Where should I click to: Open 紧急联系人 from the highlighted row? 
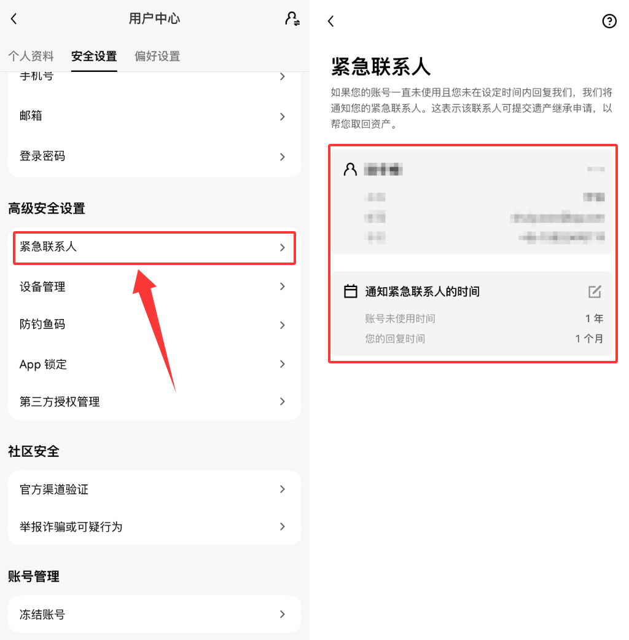pos(154,248)
